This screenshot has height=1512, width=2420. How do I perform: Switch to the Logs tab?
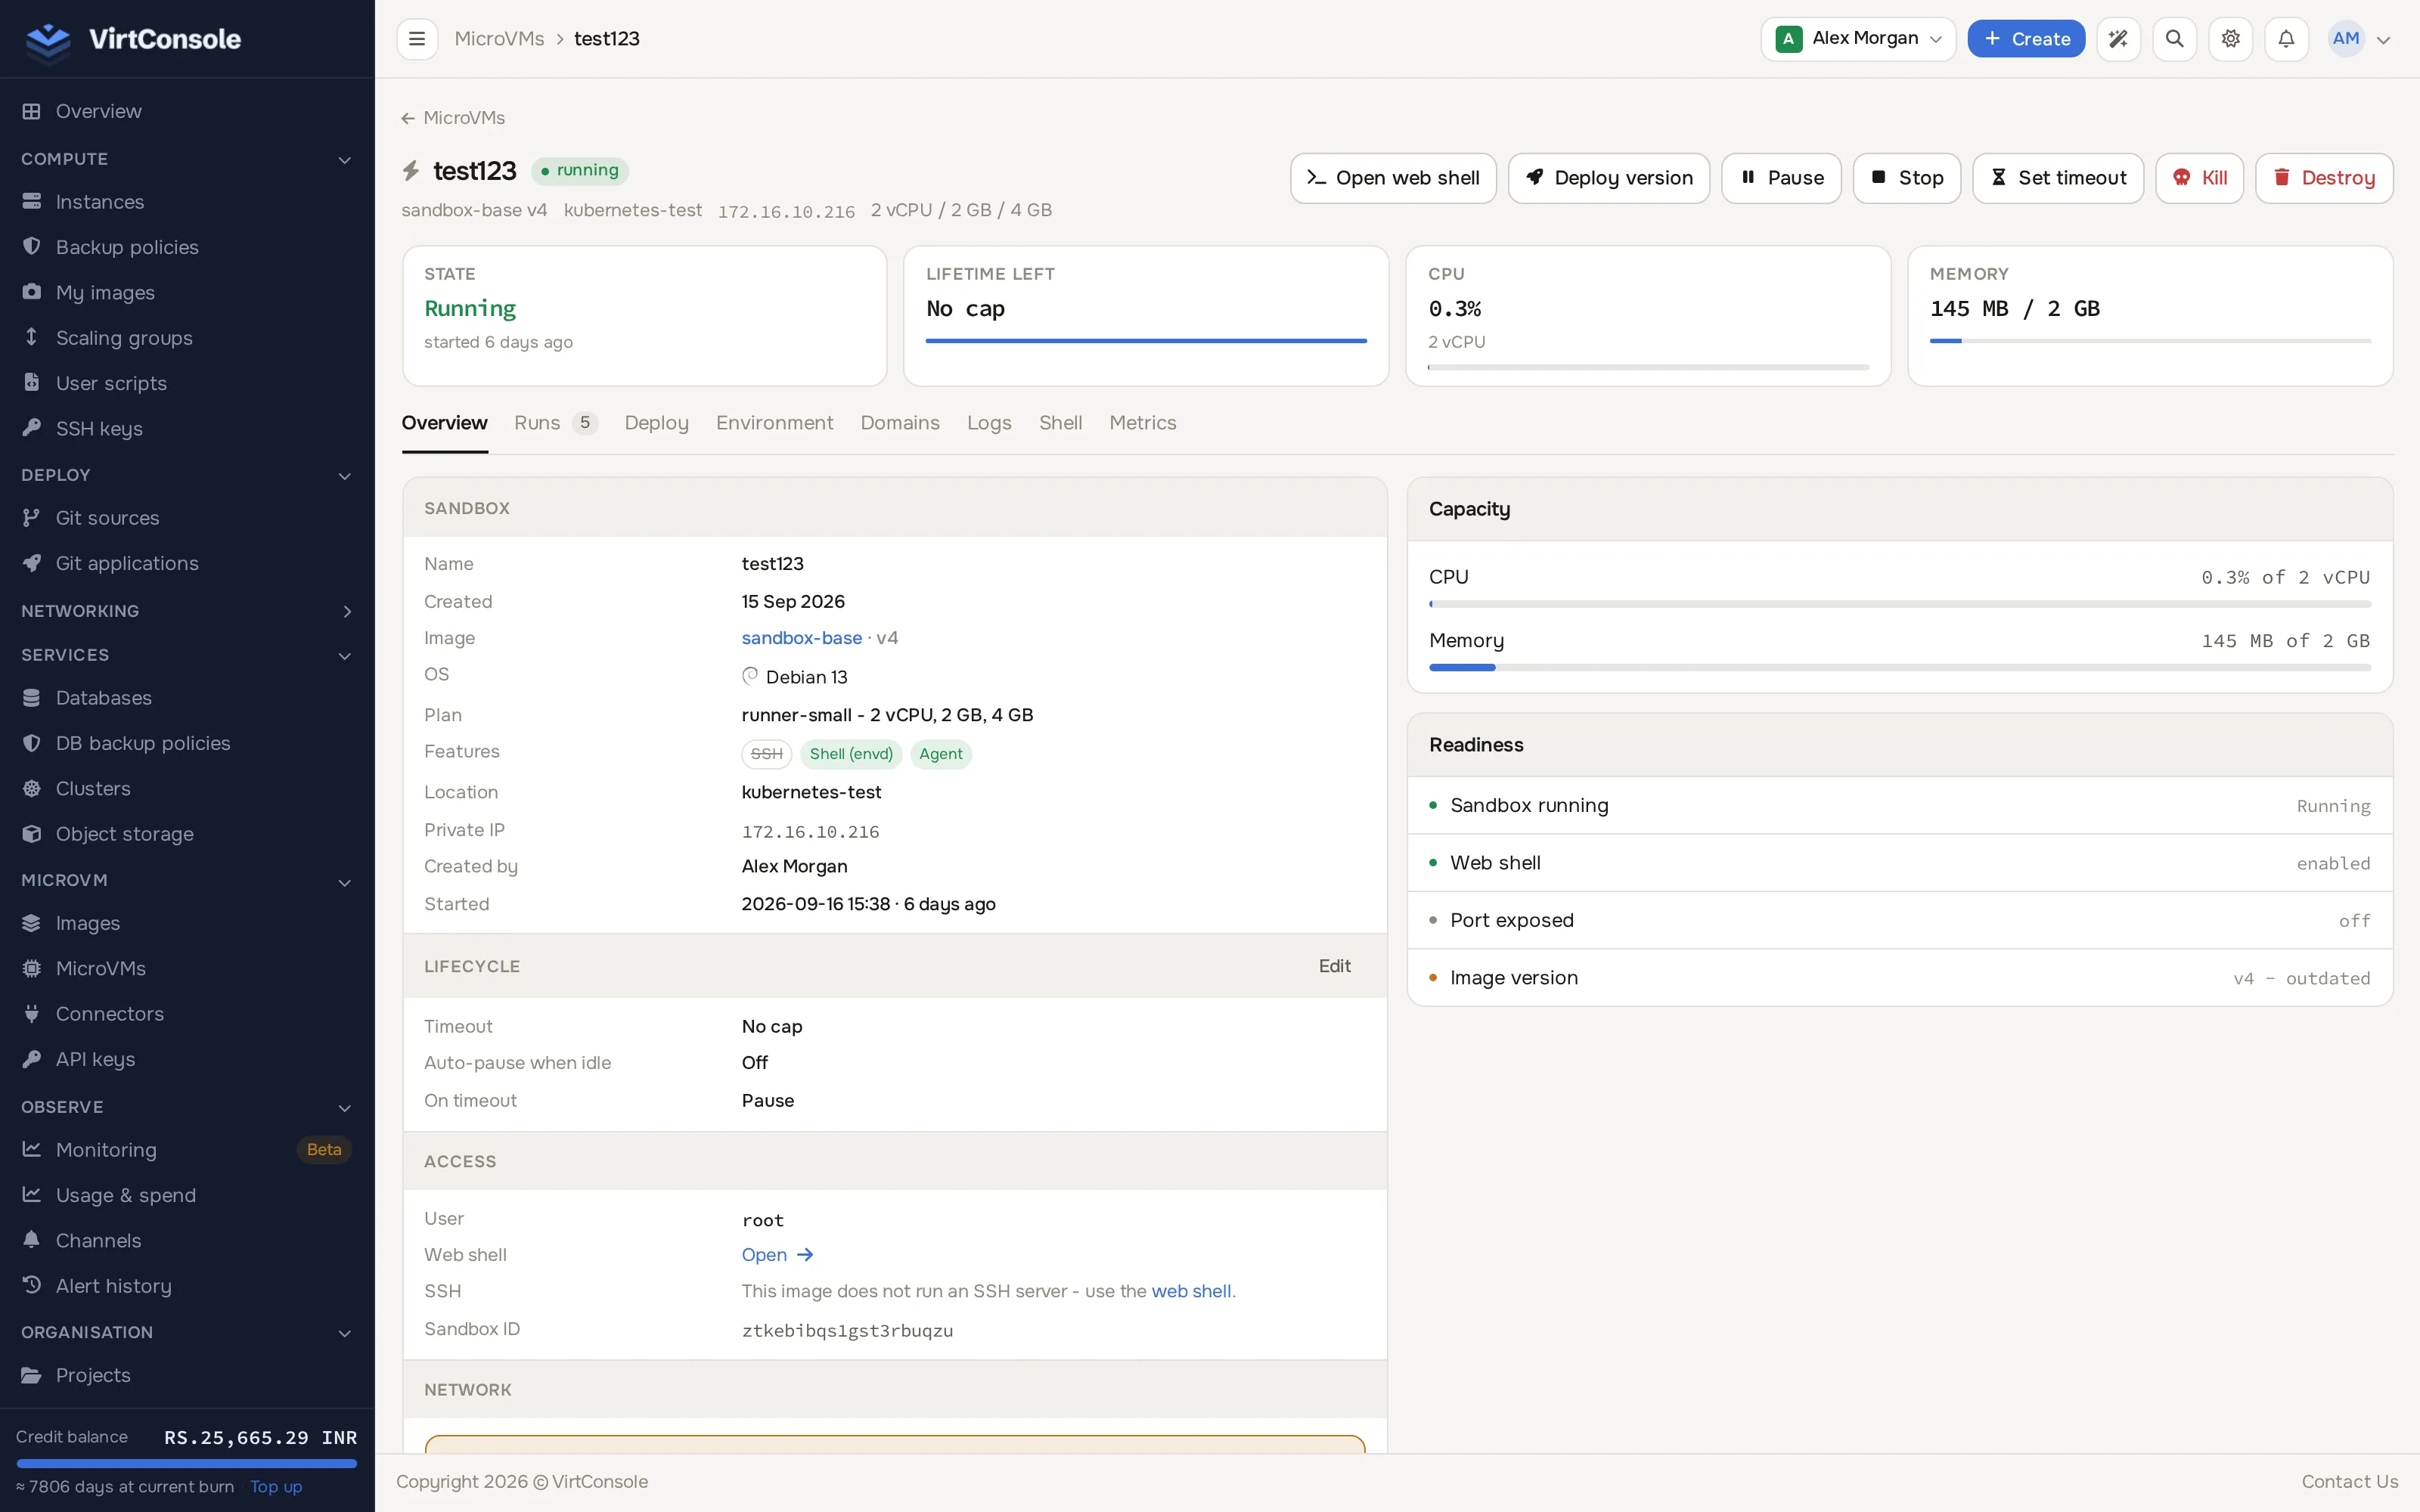[x=989, y=423]
